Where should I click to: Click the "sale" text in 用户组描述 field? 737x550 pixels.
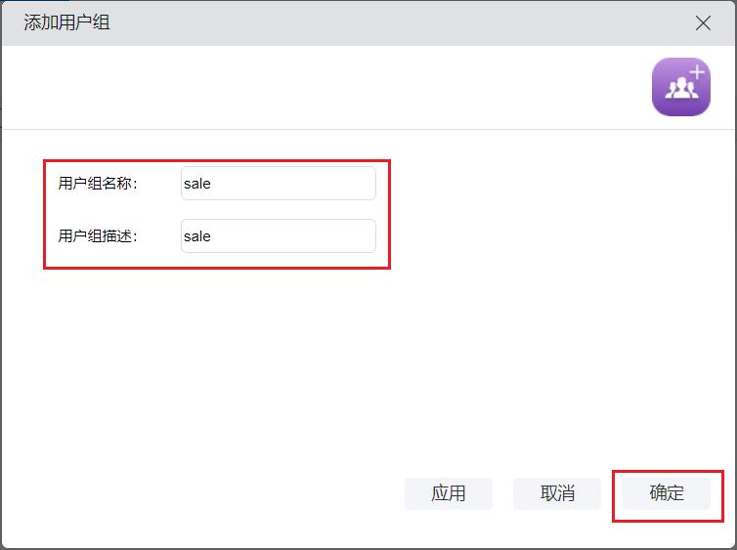[197, 236]
